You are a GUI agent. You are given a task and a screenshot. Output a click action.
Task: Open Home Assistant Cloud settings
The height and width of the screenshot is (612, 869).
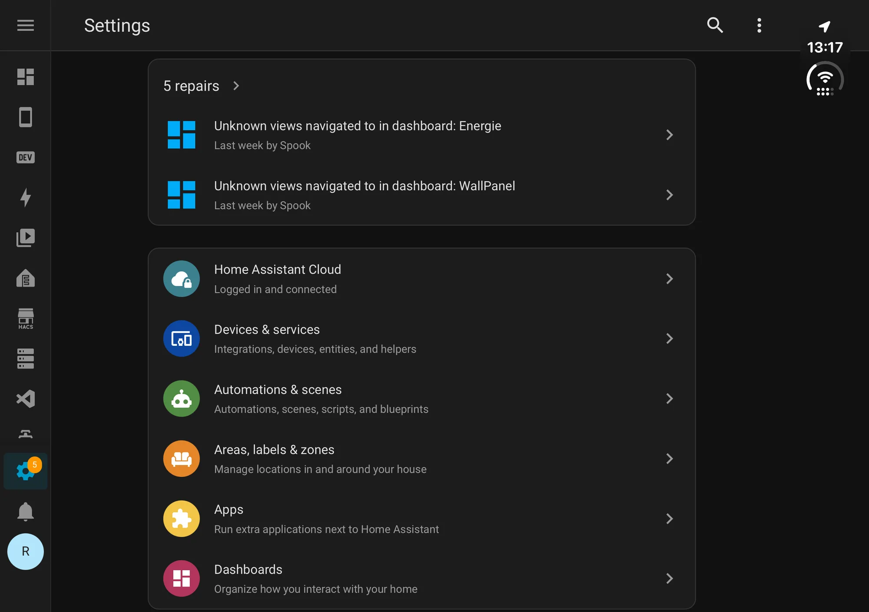pyautogui.click(x=421, y=279)
